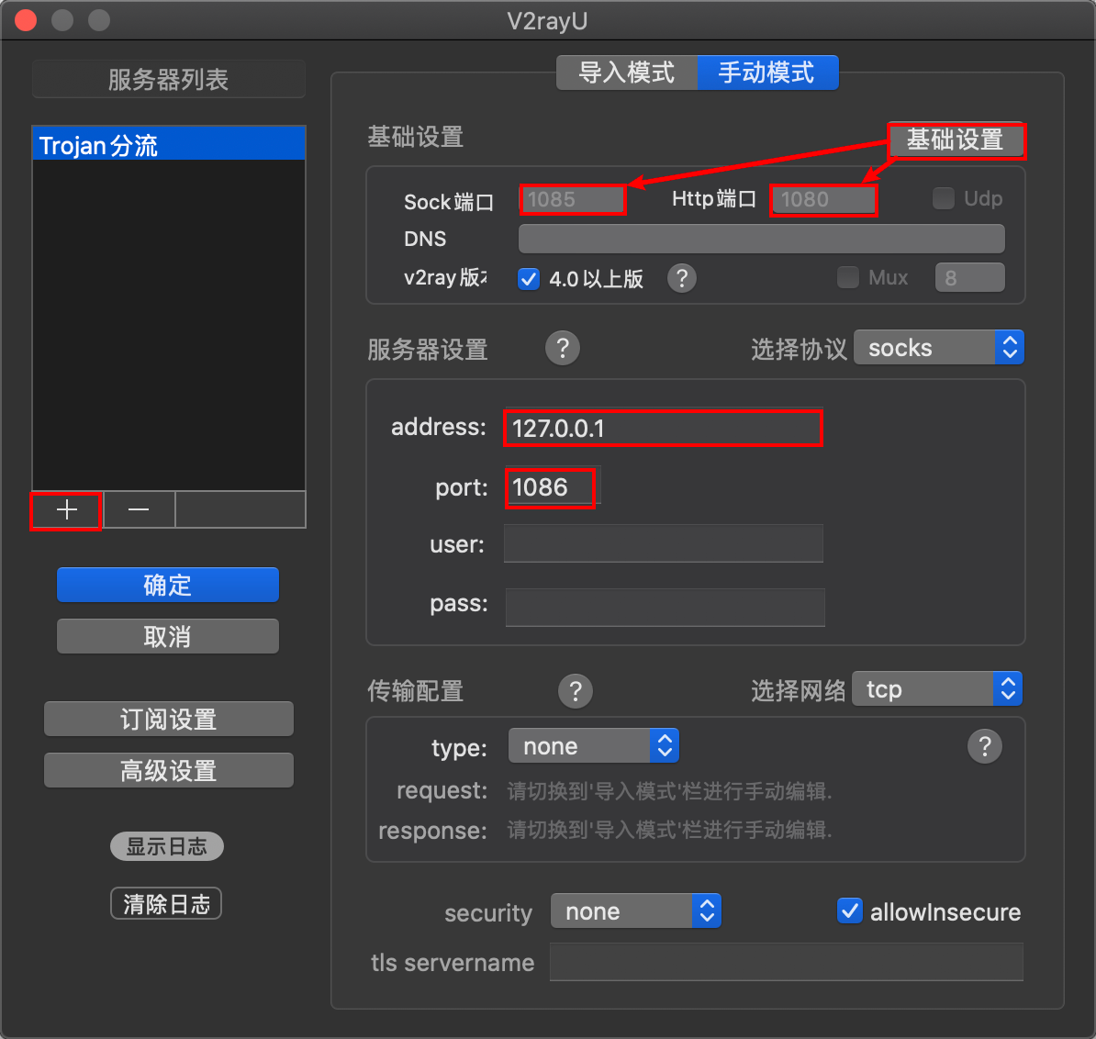The height and width of the screenshot is (1039, 1096).
Task: Open the type none dropdown
Action: click(x=593, y=745)
